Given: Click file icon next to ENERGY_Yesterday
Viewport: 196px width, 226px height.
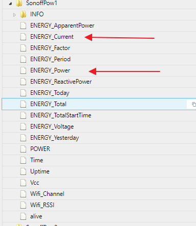Looking at the screenshot, I should 23,138.
